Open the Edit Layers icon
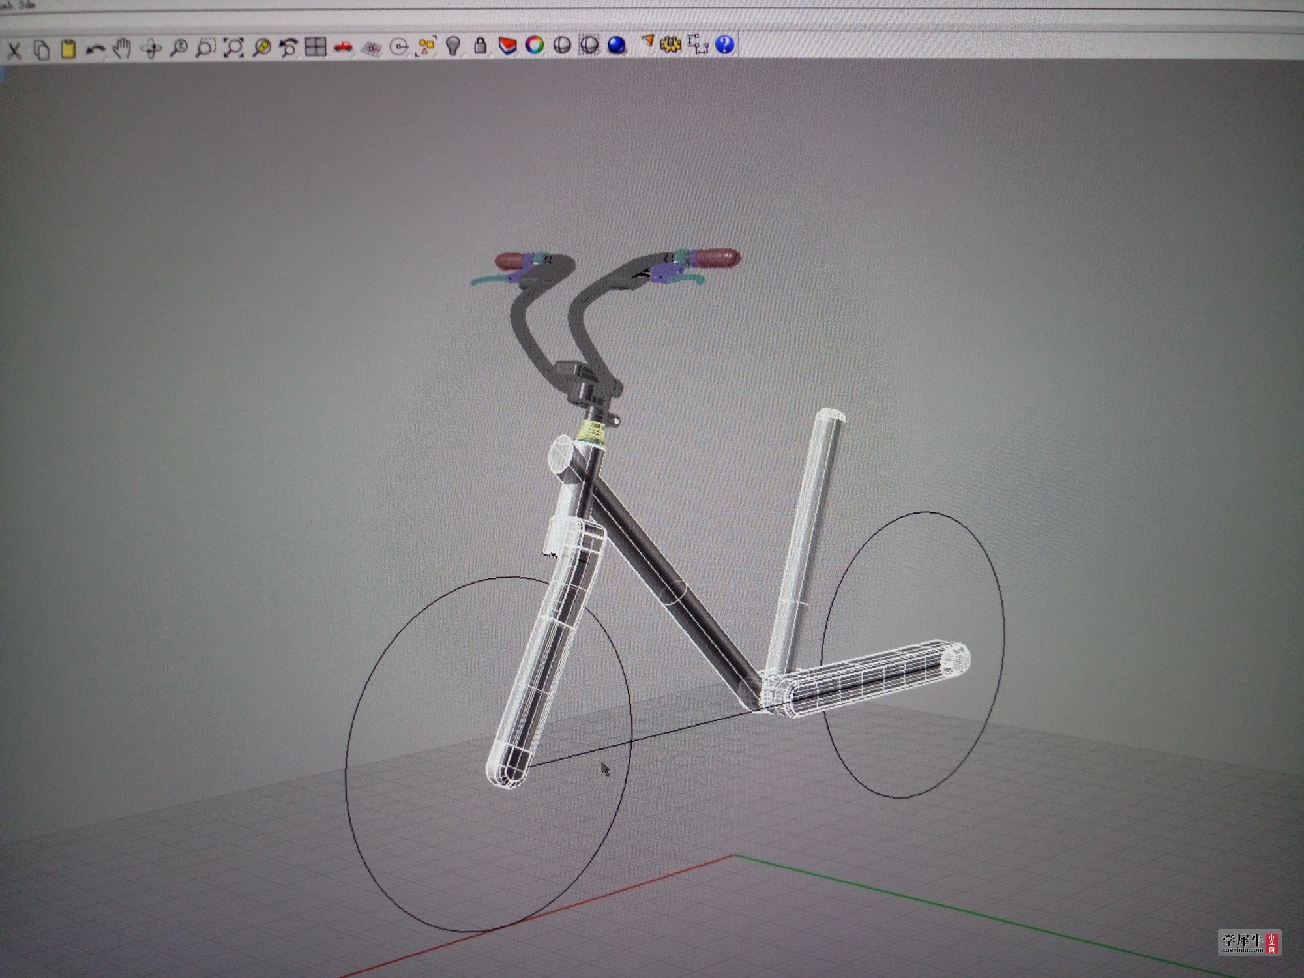This screenshot has height=978, width=1304. pos(507,45)
